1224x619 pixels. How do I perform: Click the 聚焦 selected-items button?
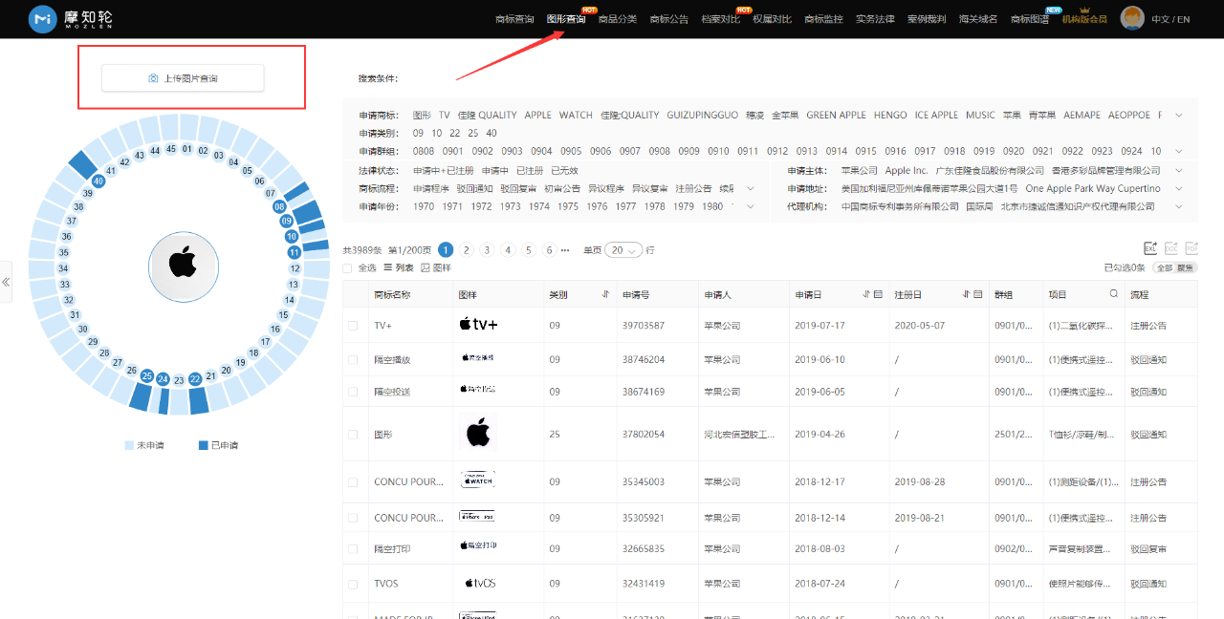point(1186,268)
